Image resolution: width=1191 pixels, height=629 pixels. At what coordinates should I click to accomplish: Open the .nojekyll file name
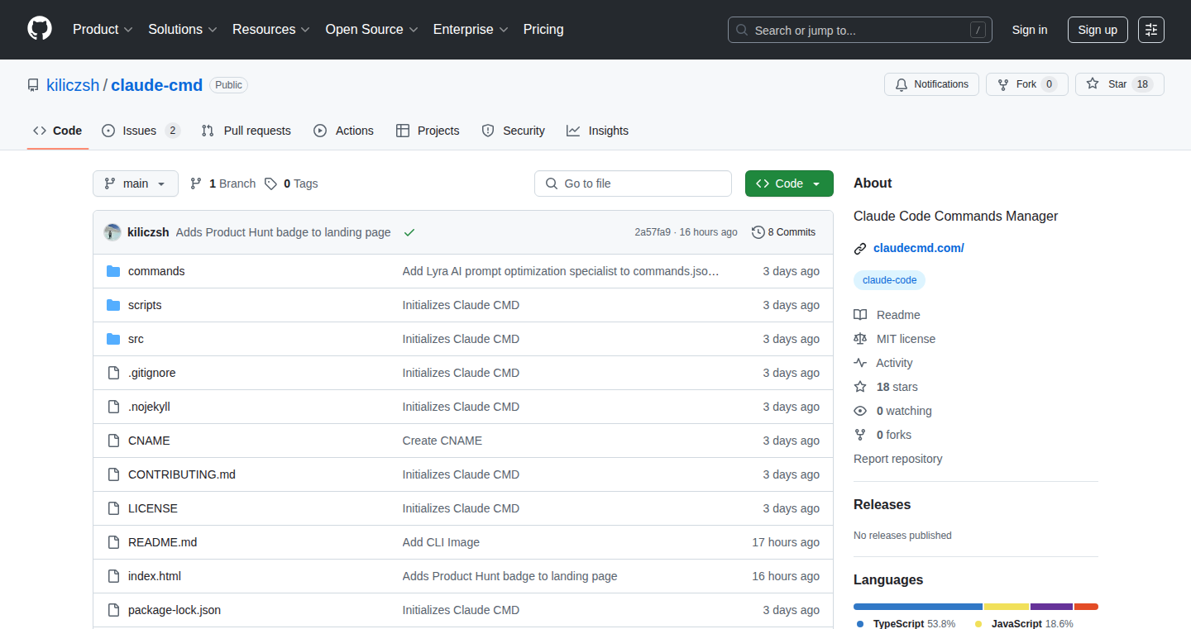coord(149,407)
